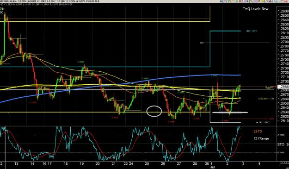Click the red icon ending the top toolbar
The height and width of the screenshot is (169, 289).
coord(286,1)
